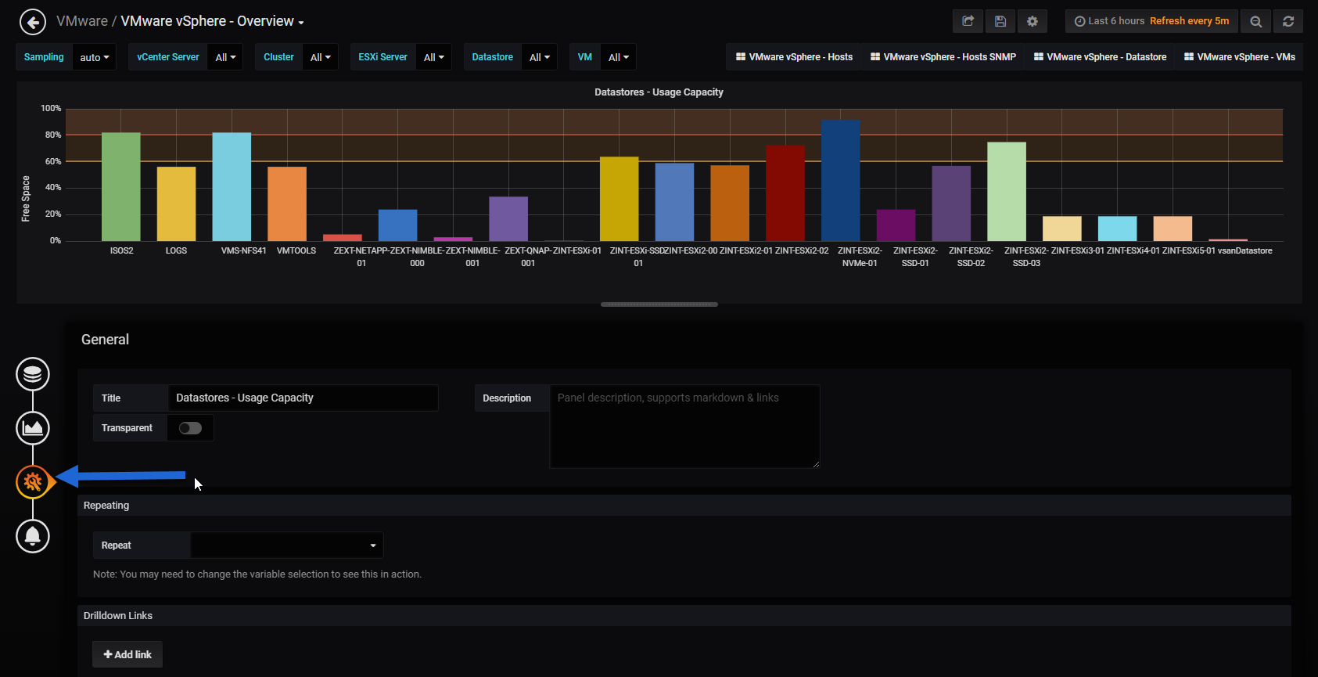Click the panel resize scrollbar handle
The image size is (1318, 677).
[659, 304]
